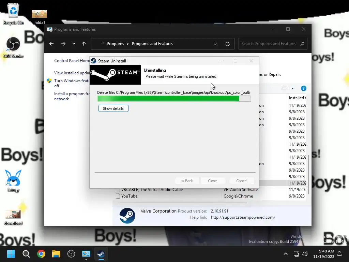Viewport: 349px width, 262px height.
Task: Go back in Programs and Features window
Action: (x=51, y=44)
